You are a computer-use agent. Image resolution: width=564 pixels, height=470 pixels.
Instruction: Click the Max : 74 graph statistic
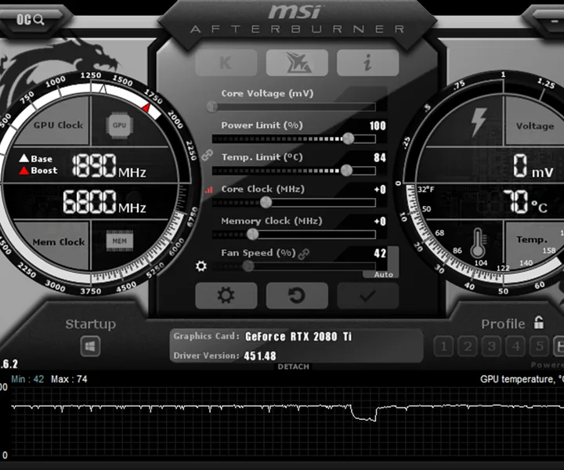(x=69, y=379)
